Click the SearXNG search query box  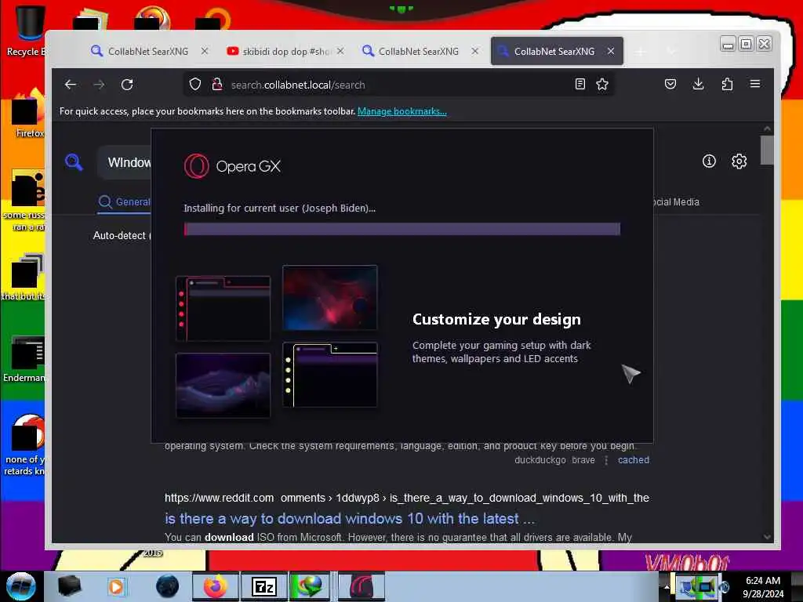click(x=125, y=163)
